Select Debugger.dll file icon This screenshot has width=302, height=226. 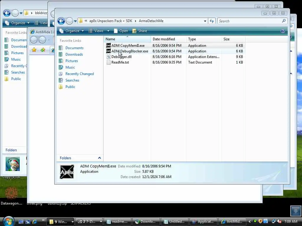[109, 57]
